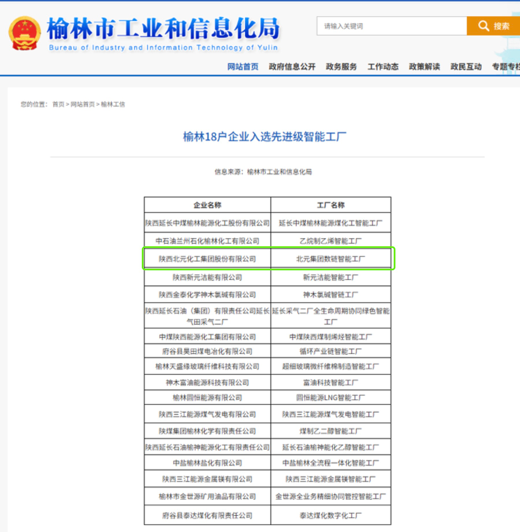Select cell 榆林圆恒能源有限公司
This screenshot has height=532, width=520.
207,397
